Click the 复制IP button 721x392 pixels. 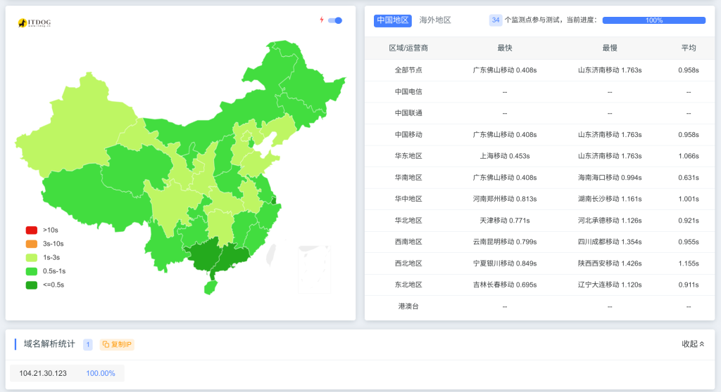point(117,344)
